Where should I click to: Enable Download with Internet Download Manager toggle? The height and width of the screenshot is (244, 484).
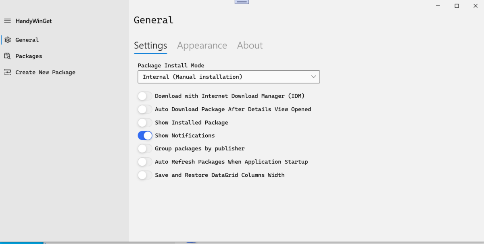pyautogui.click(x=145, y=96)
